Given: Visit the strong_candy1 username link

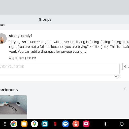Looking at the screenshot, I should click(x=20, y=36).
